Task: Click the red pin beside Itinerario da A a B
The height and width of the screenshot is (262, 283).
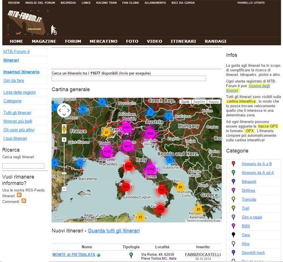Action: pos(233,164)
